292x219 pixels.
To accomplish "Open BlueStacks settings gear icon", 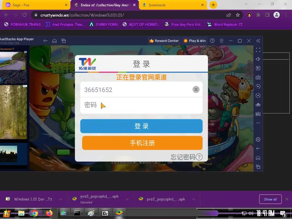I will [258, 139].
